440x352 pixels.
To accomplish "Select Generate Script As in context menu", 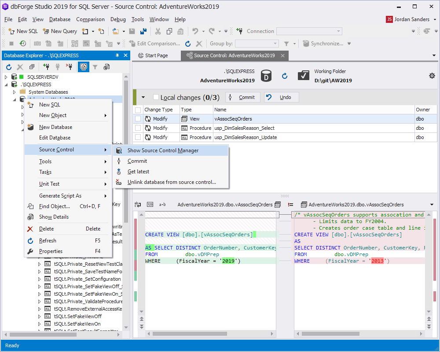I will [68, 196].
